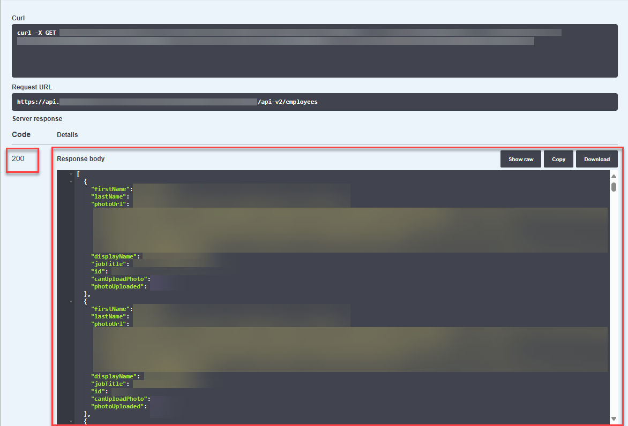The height and width of the screenshot is (426, 628).
Task: Collapse the top-level JSON array bracket
Action: pyautogui.click(x=71, y=174)
